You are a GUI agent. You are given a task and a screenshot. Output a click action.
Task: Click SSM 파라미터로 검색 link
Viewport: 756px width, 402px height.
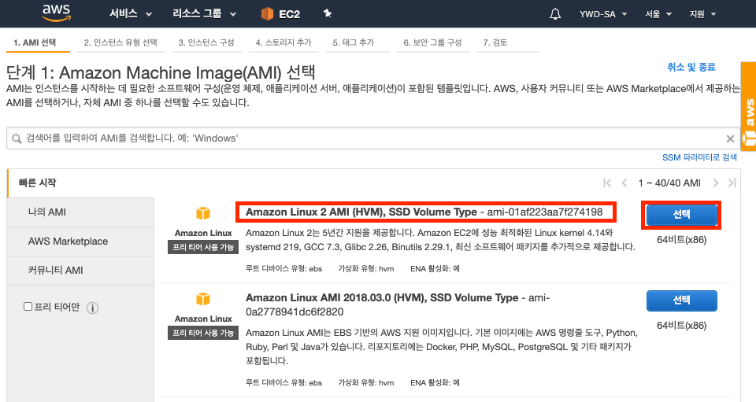699,157
